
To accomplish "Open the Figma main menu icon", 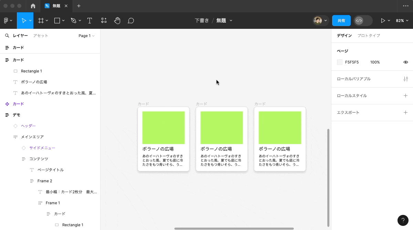I will pyautogui.click(x=6, y=21).
